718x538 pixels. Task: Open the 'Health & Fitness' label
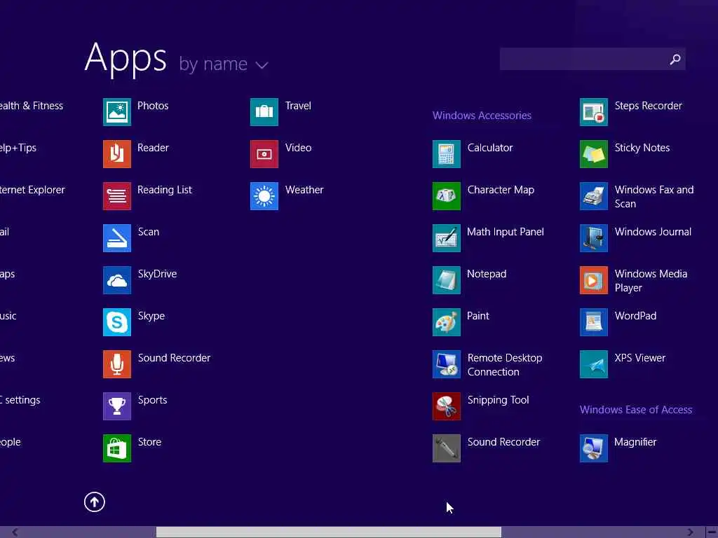click(x=31, y=106)
